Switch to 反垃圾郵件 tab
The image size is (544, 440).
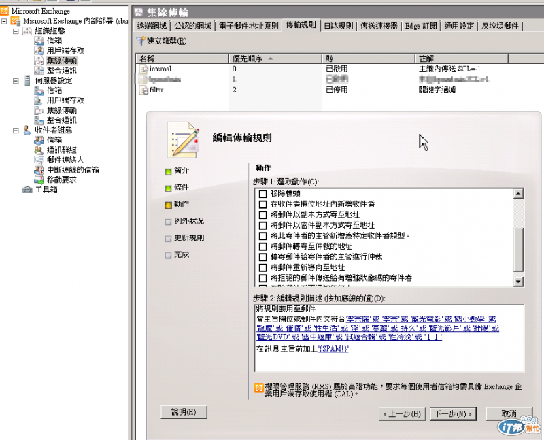coord(500,26)
